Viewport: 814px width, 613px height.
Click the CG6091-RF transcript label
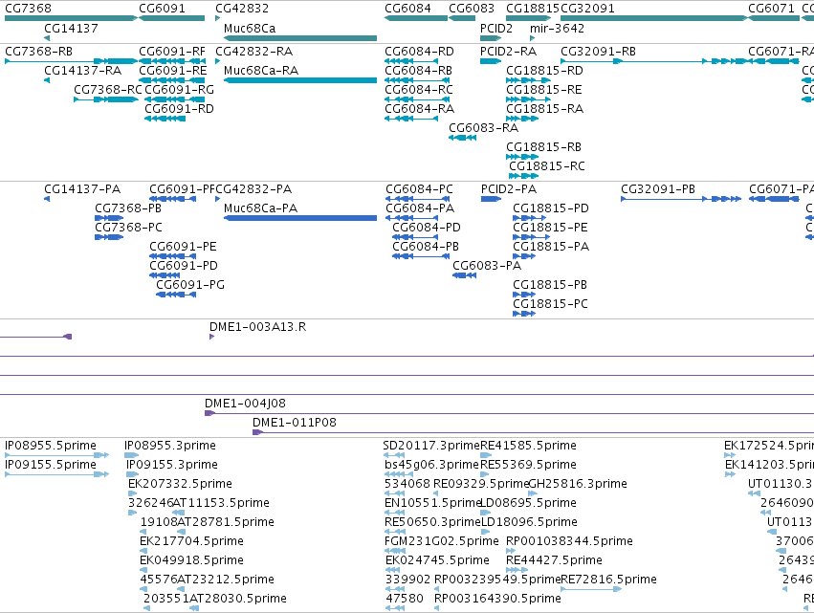172,52
